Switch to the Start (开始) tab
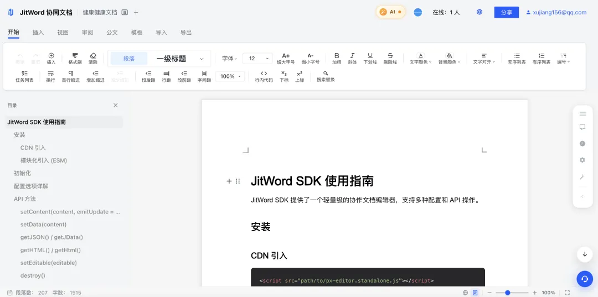The height and width of the screenshot is (297, 598). [13, 33]
